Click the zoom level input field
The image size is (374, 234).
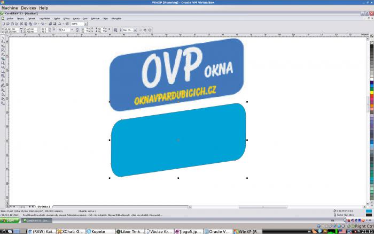coord(77,24)
